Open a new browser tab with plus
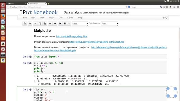The width and height of the screenshot is (180, 101). pos(49,4)
